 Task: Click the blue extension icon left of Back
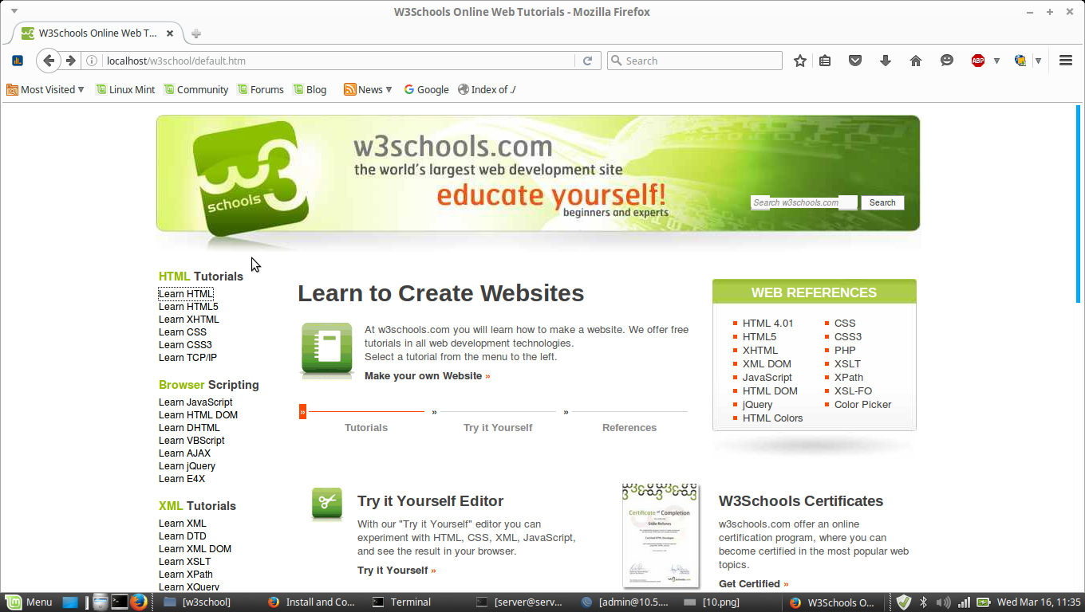[x=18, y=61]
